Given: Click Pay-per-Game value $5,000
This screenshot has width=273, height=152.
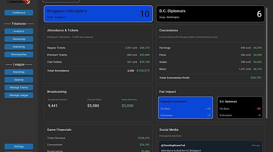Looking at the screenshot, I should [93, 106].
